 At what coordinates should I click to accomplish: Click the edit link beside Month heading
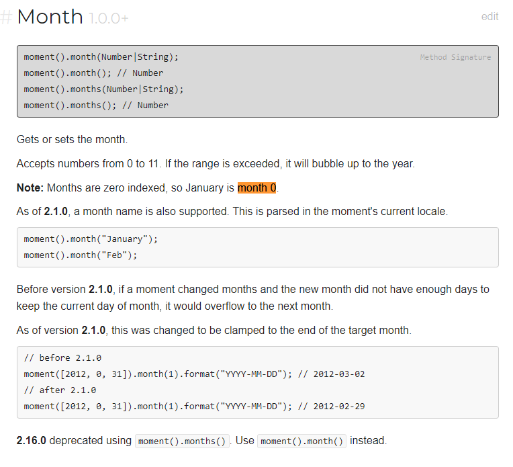[489, 16]
